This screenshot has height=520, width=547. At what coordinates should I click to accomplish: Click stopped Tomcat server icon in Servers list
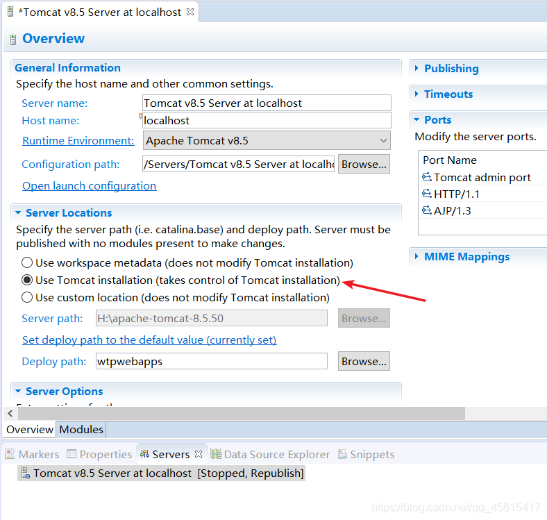coord(26,473)
